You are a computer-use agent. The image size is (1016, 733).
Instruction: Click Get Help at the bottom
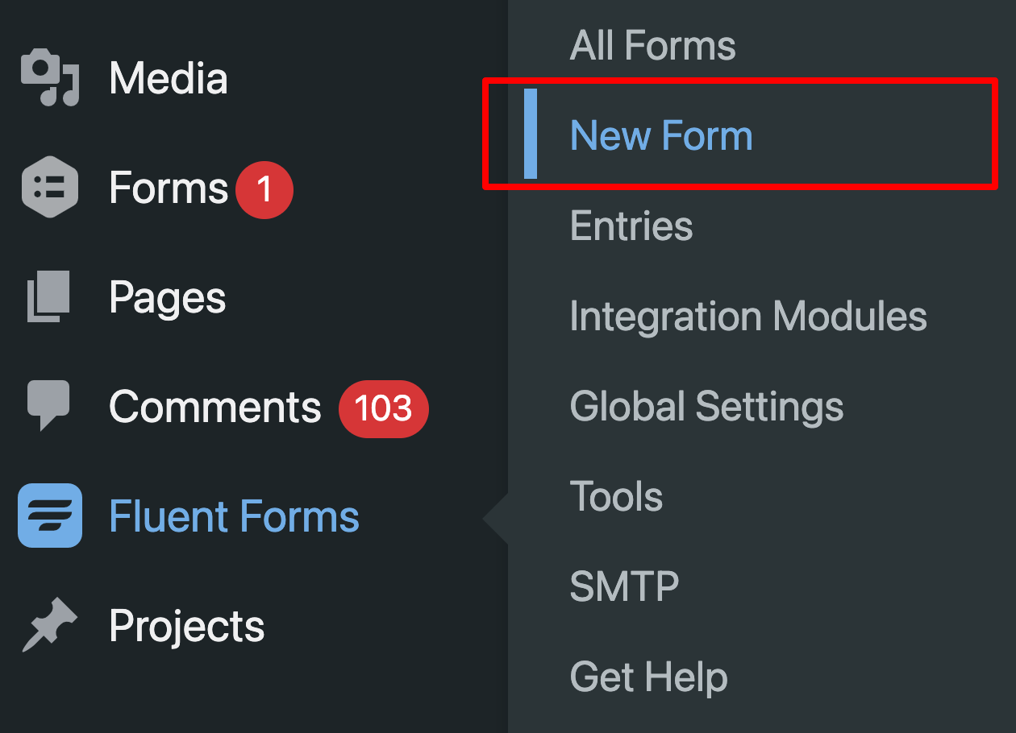(647, 677)
